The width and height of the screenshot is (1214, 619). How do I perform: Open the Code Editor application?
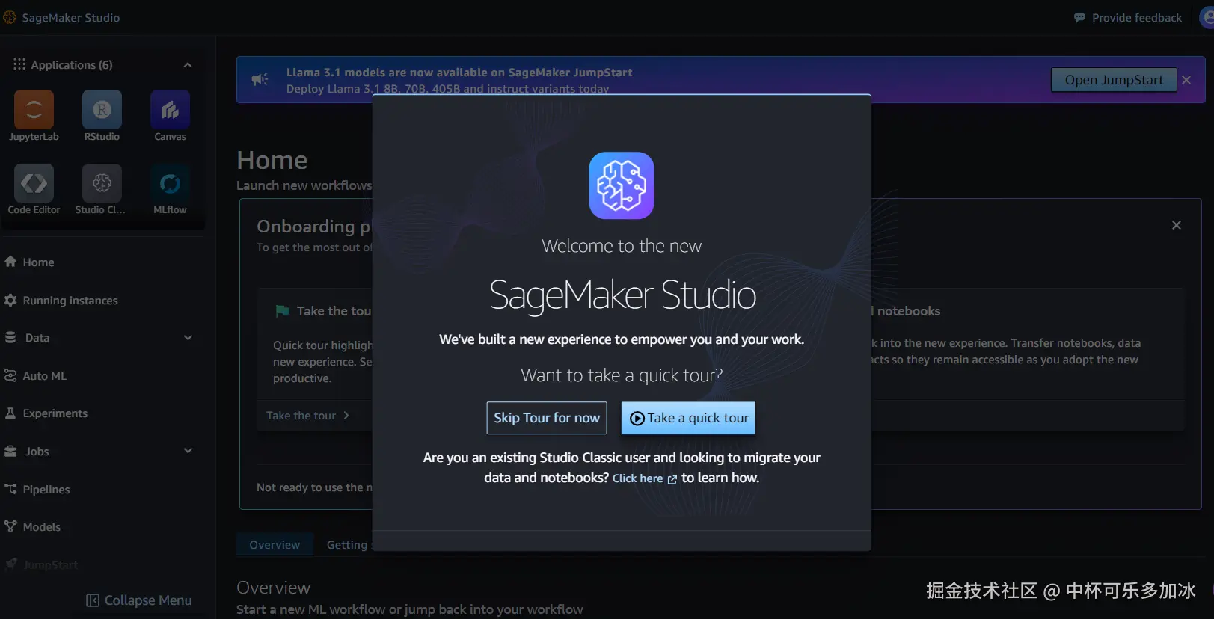tap(34, 183)
